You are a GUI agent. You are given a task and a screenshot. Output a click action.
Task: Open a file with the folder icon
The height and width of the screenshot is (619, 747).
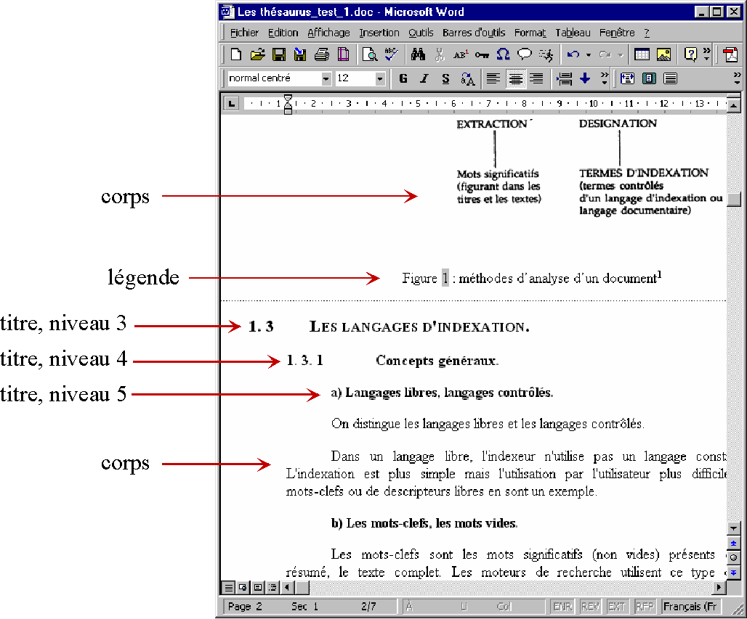257,54
